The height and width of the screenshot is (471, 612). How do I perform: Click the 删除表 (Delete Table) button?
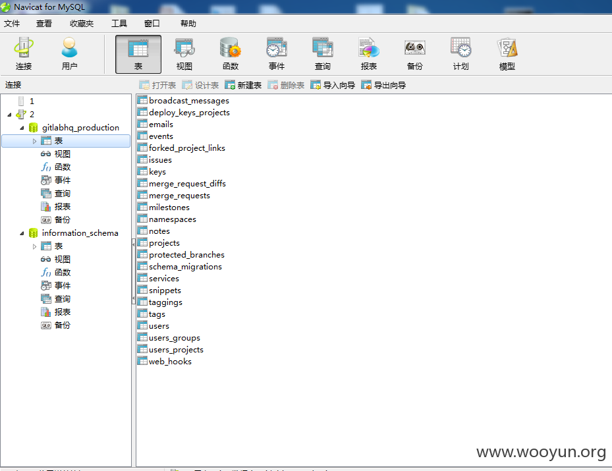click(x=286, y=85)
